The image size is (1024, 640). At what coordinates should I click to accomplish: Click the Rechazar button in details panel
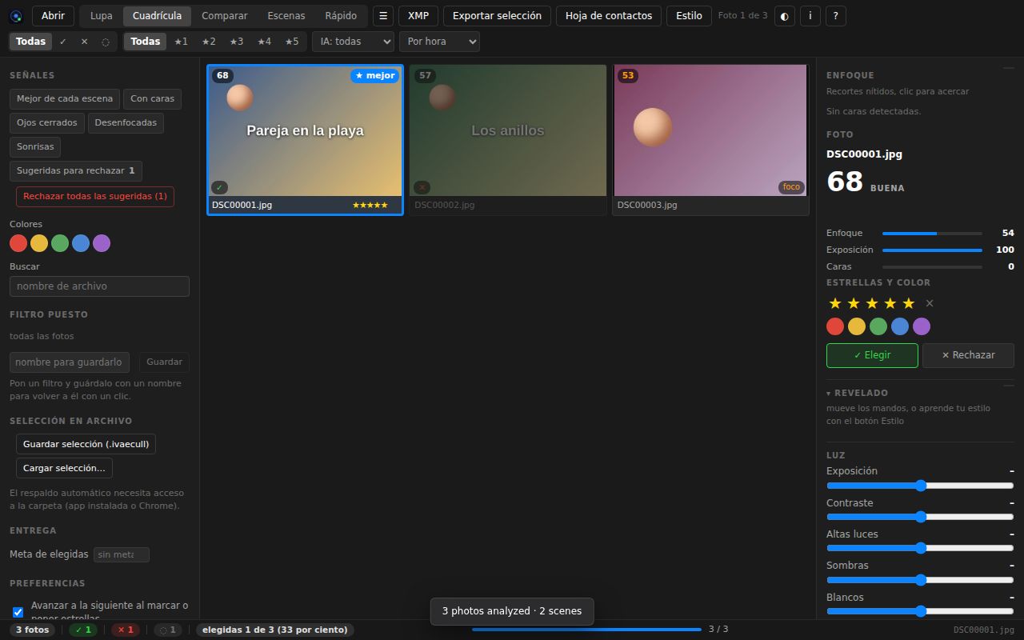pos(968,355)
